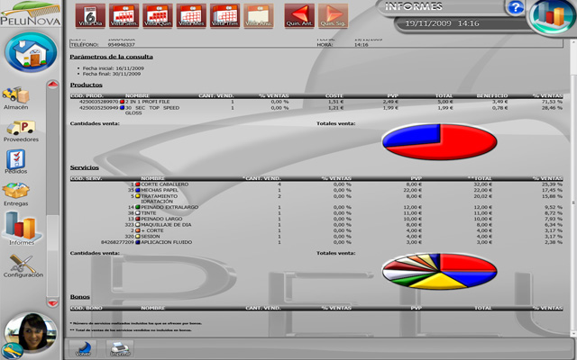Viewport: 577px width, 360px height.
Task: Click the keys lock icon near user photo
Action: coord(11,351)
